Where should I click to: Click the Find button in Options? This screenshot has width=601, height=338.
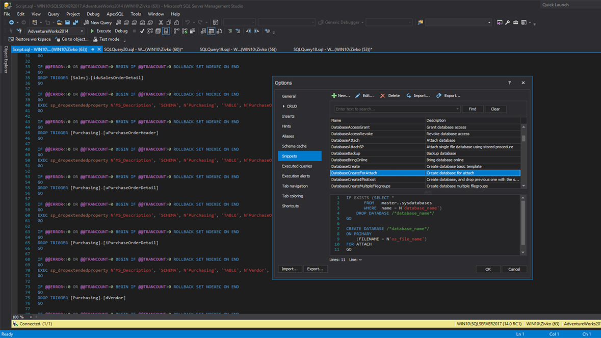[473, 109]
